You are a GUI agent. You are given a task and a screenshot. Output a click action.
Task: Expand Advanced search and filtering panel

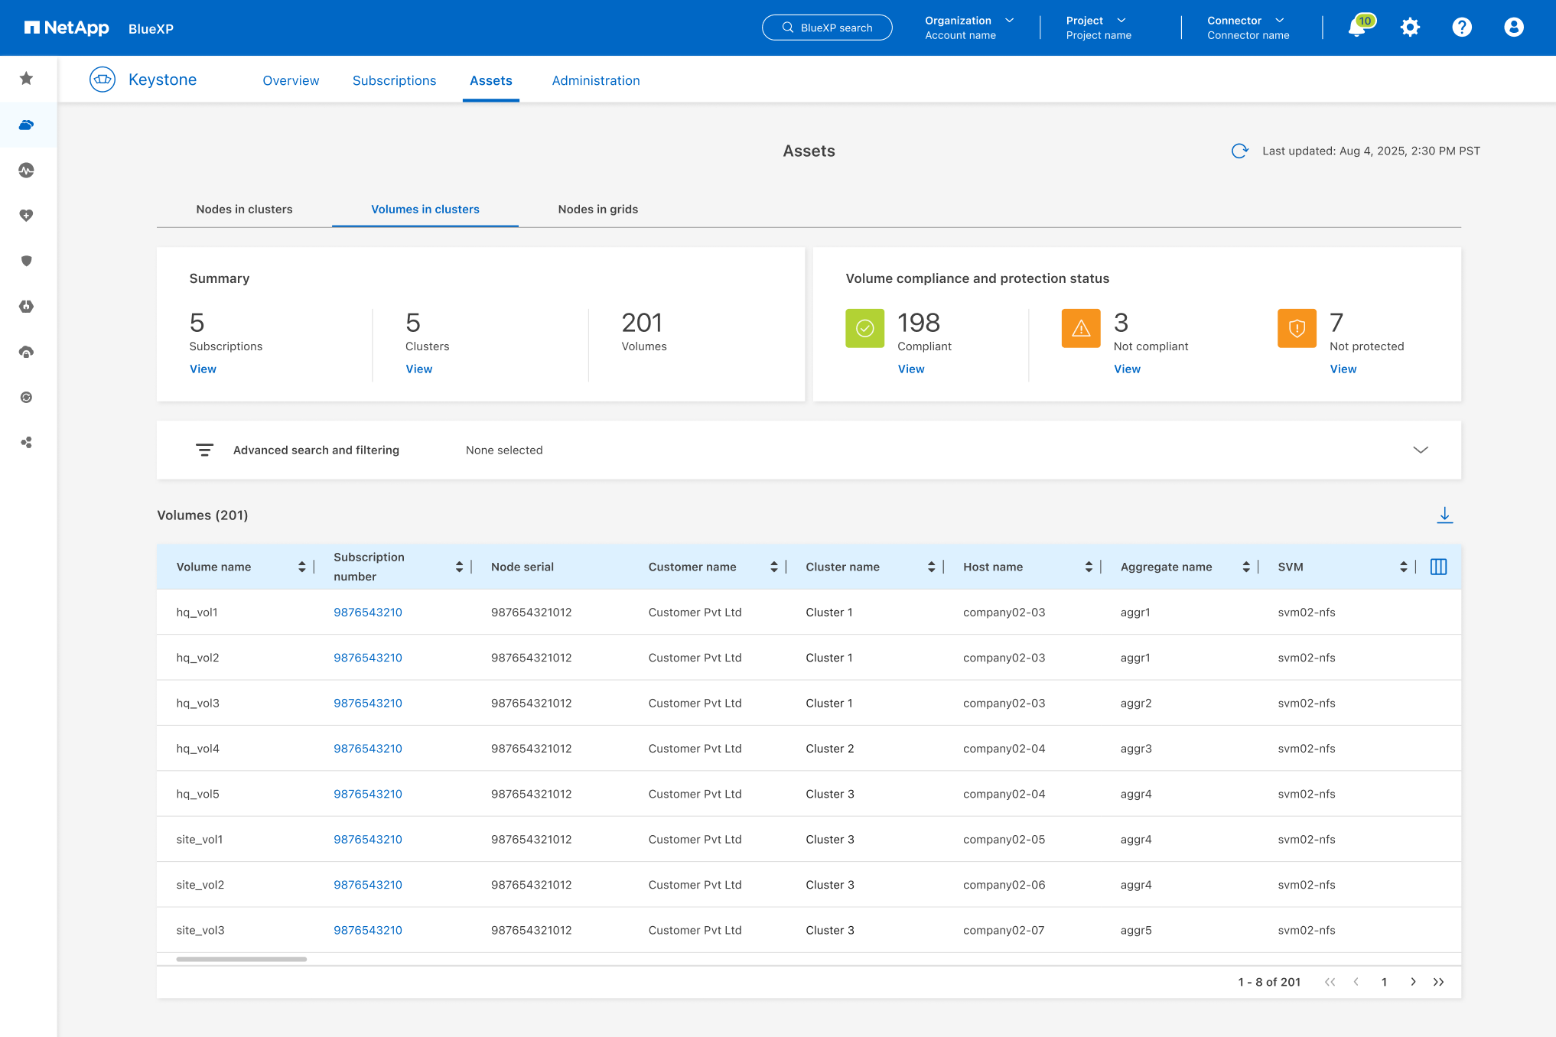[1420, 450]
